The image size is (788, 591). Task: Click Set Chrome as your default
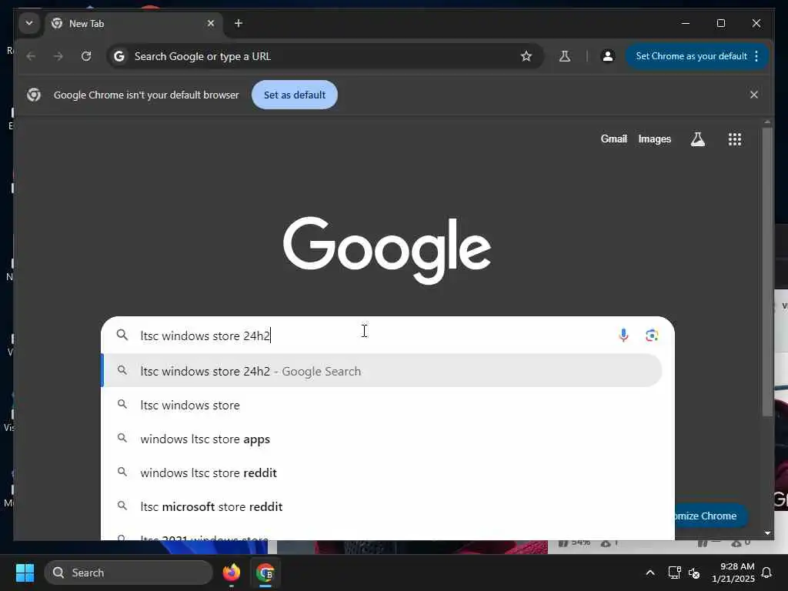point(691,56)
